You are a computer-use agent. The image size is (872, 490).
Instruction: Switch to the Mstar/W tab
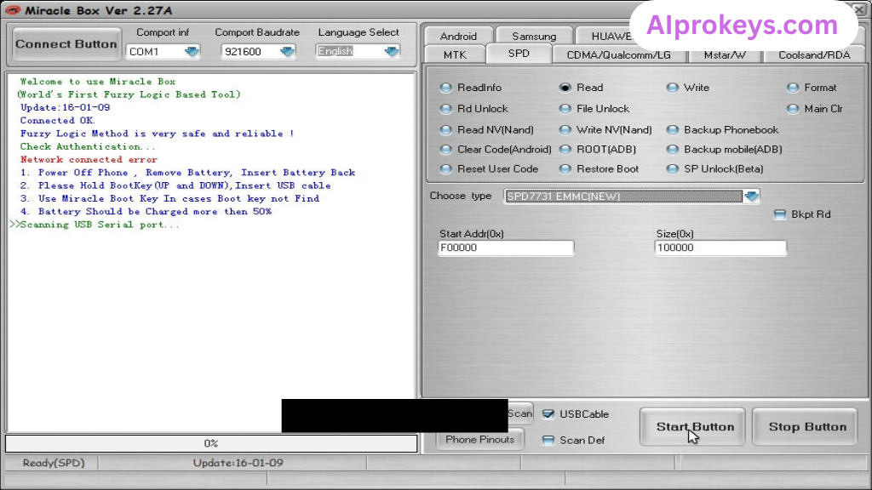725,55
